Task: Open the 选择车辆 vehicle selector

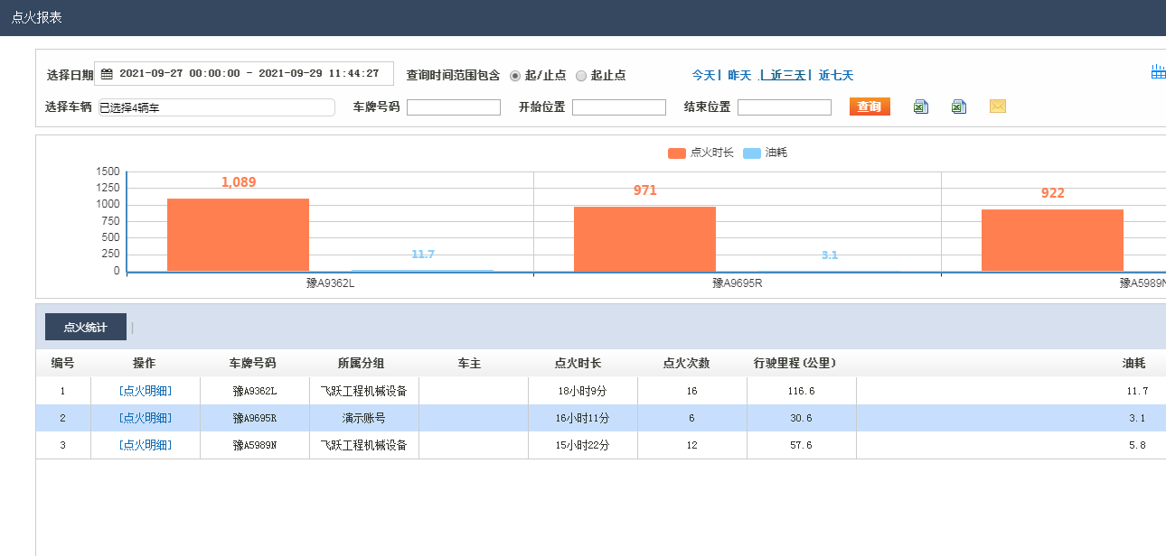Action: tap(216, 107)
